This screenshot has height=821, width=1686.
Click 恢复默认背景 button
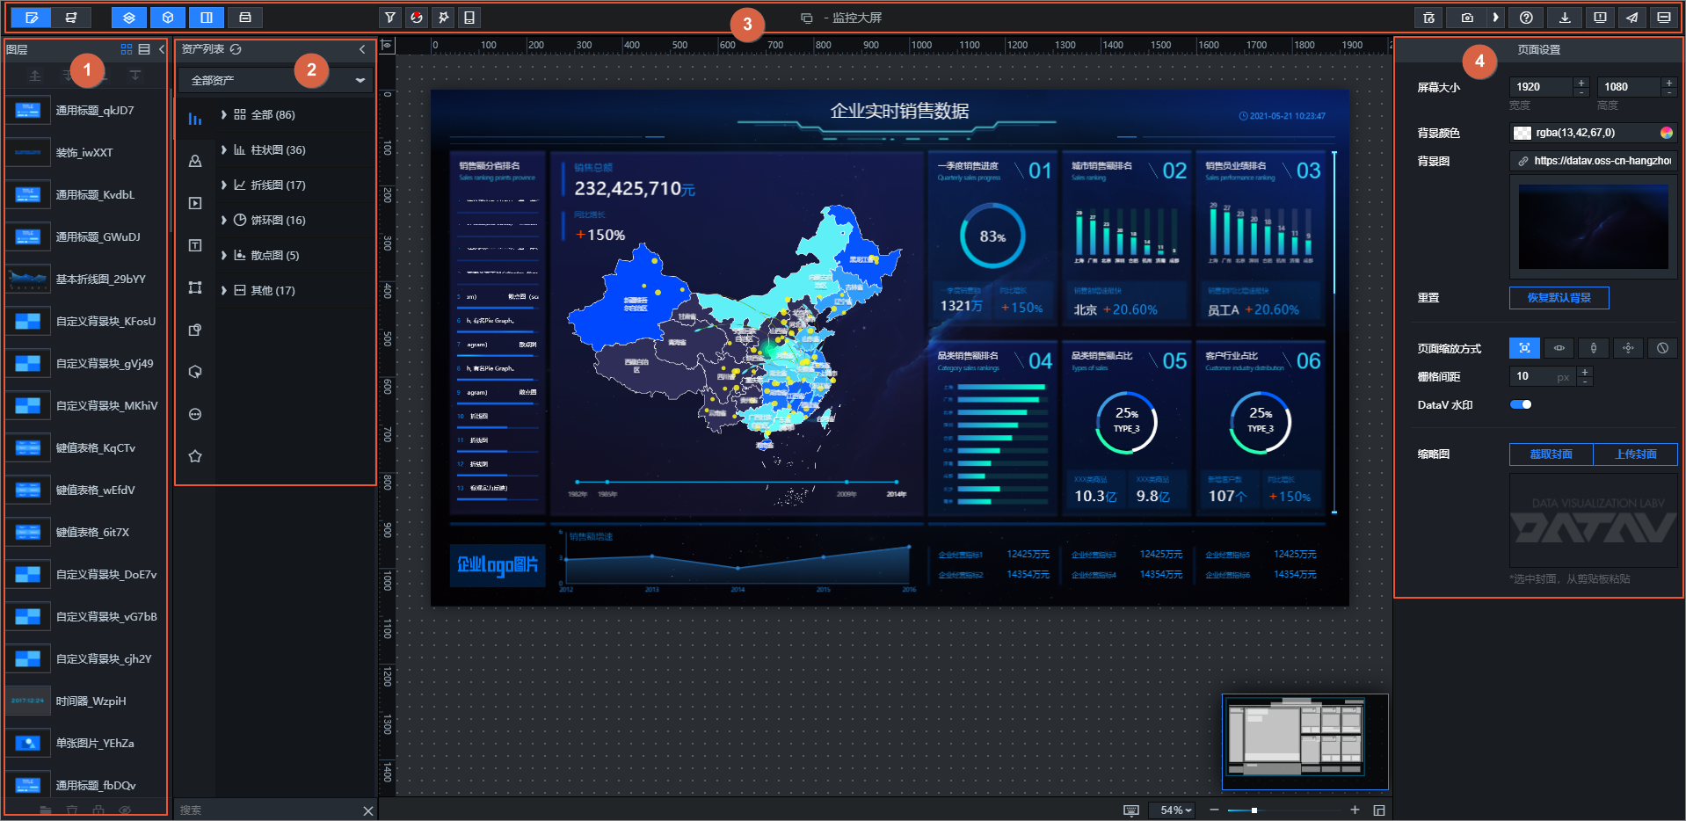[1559, 298]
